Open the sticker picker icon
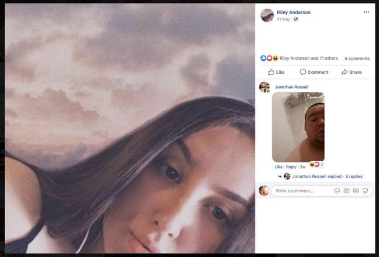The height and width of the screenshot is (257, 379). (x=365, y=191)
